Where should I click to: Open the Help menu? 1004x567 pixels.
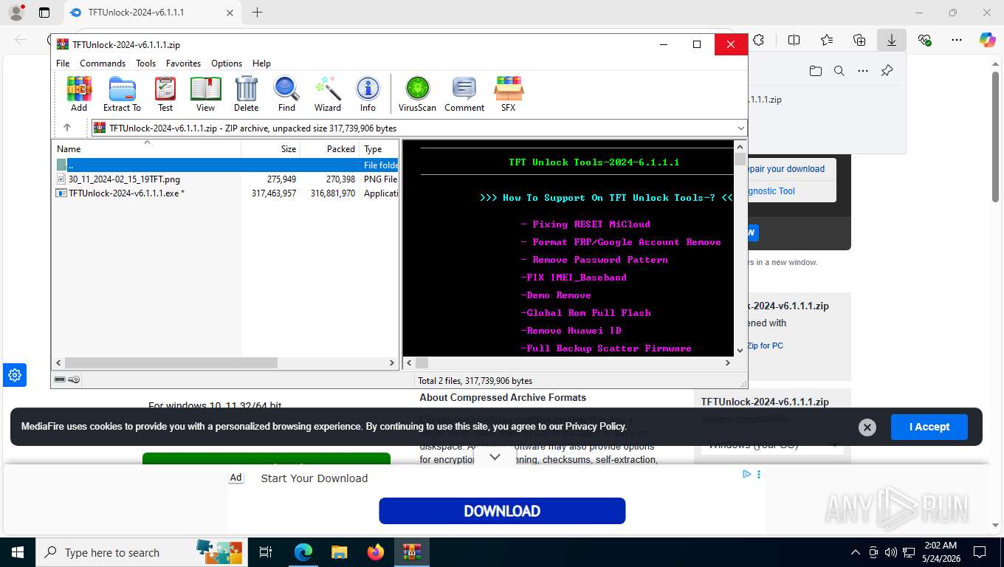click(x=261, y=63)
